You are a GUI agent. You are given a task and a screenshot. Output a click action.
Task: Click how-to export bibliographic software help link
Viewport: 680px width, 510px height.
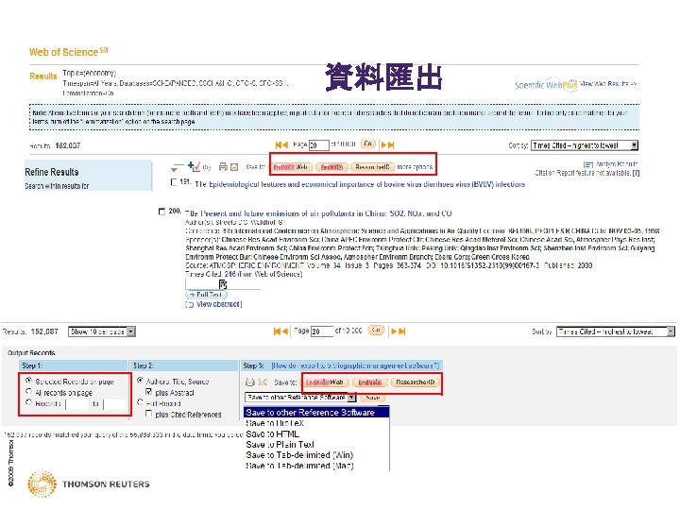point(355,365)
